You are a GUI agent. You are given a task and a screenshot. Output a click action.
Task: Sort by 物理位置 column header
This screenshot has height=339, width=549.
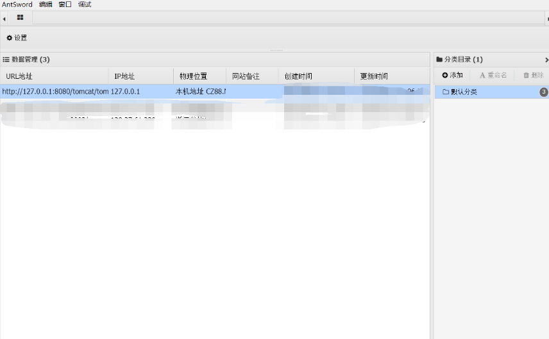click(x=199, y=76)
